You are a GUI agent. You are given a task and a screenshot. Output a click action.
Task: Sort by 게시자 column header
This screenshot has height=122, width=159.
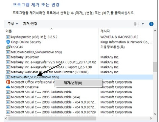click(105, 31)
